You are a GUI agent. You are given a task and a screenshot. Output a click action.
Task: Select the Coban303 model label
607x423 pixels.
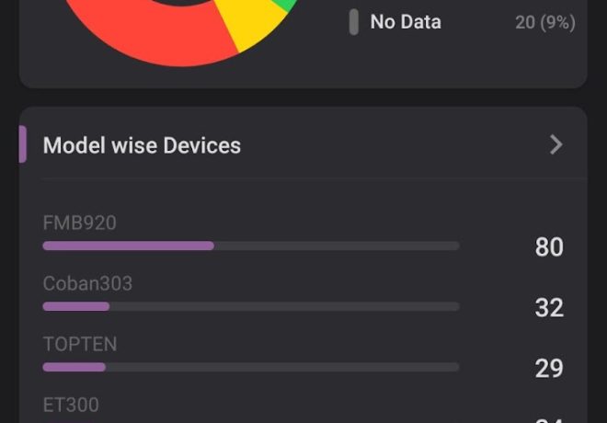tap(87, 283)
